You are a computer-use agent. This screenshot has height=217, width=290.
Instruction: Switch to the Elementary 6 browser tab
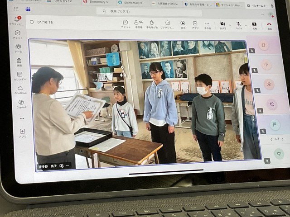coord(131,3)
